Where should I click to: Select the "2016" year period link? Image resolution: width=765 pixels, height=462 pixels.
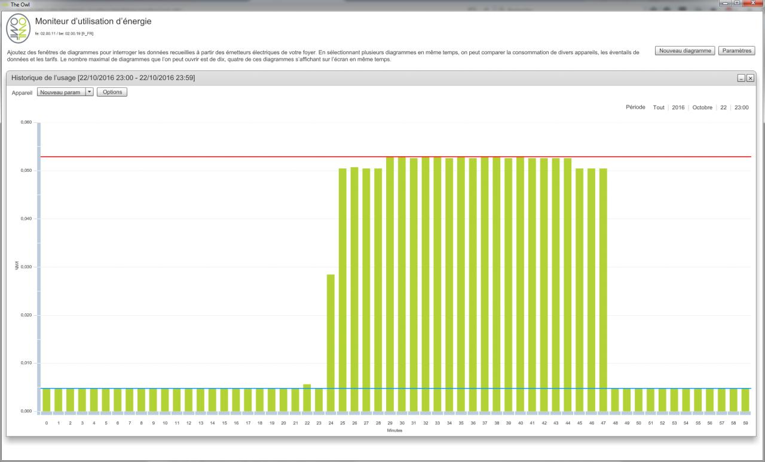pyautogui.click(x=678, y=107)
